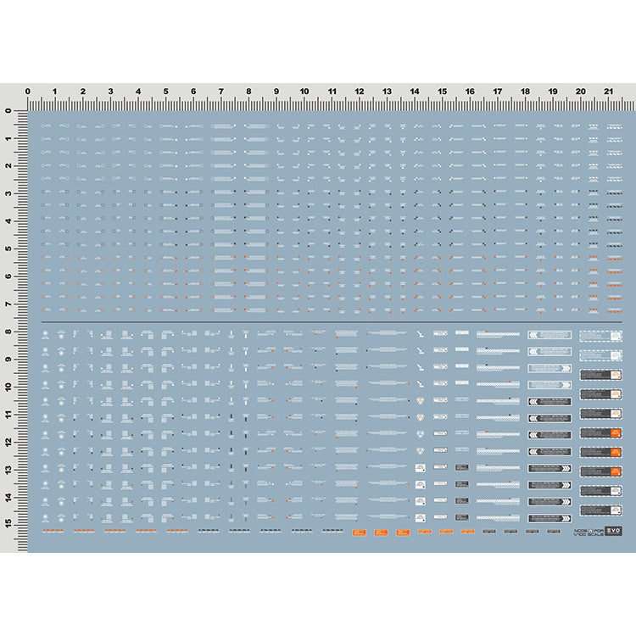Click the top-left circular target decal below the divider
The height and width of the screenshot is (636, 636).
pos(45,335)
